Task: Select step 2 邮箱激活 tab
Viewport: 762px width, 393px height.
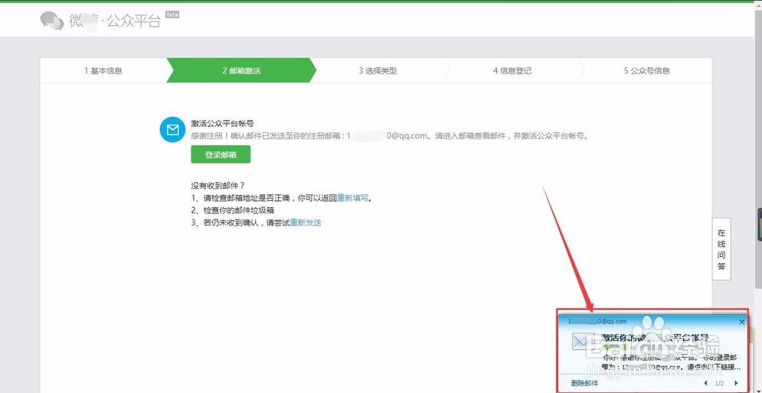Action: [x=241, y=71]
